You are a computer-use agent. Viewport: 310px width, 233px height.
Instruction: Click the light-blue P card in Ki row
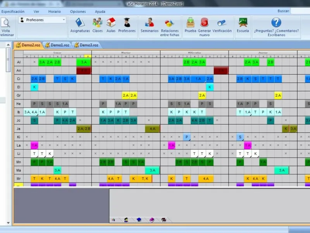click(x=187, y=137)
